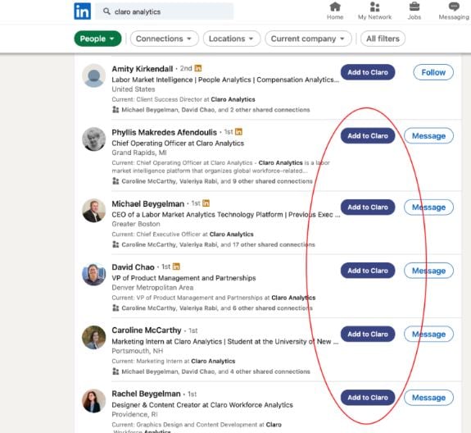Message David Chao
The width and height of the screenshot is (471, 433).
coord(428,271)
